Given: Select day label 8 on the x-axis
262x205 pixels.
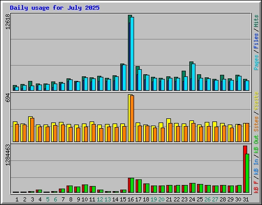Looking at the screenshot, I should (x=71, y=199).
